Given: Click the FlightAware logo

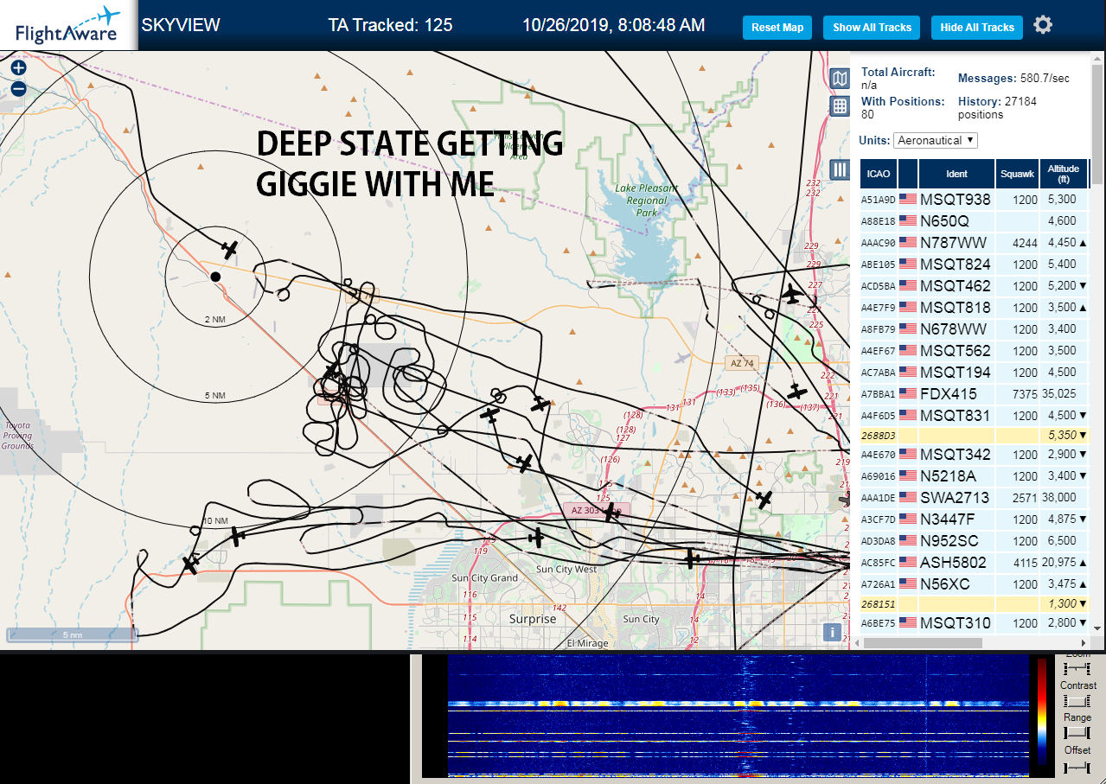Looking at the screenshot, I should 67,25.
